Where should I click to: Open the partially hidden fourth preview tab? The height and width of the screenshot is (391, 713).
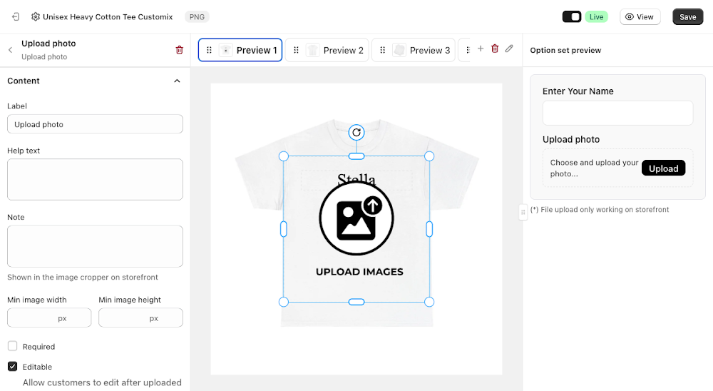point(464,50)
